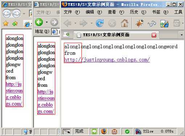Click YSlow label in Firefox status bar

point(148,131)
